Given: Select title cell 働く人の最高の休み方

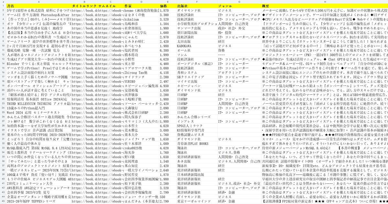Looking at the screenshot, I should 39,144.
